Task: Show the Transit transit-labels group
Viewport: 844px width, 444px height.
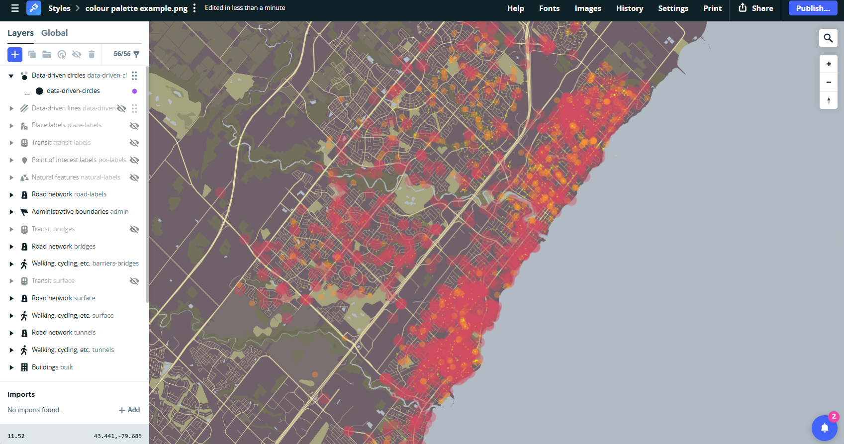Action: [x=134, y=143]
